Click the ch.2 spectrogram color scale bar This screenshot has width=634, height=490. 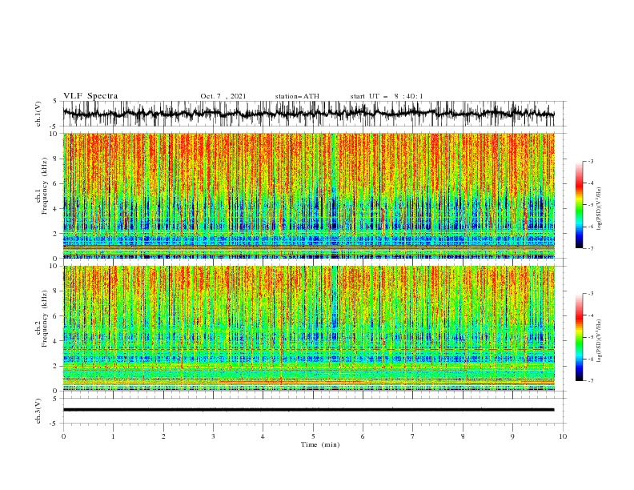(579, 337)
